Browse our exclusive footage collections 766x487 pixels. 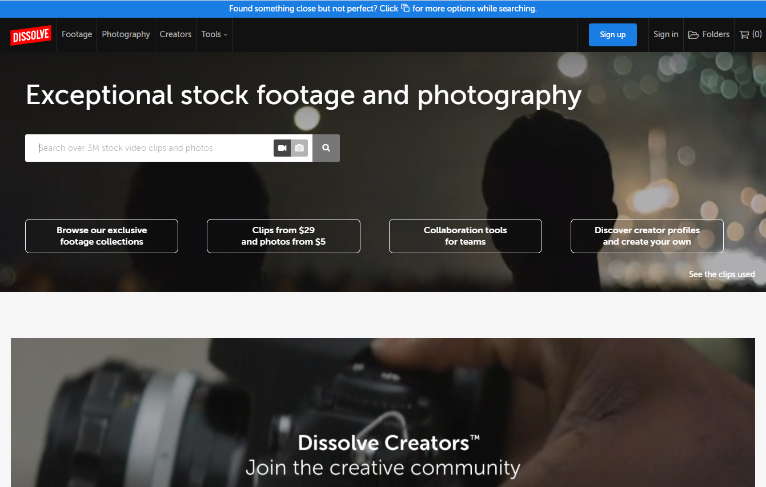point(102,236)
